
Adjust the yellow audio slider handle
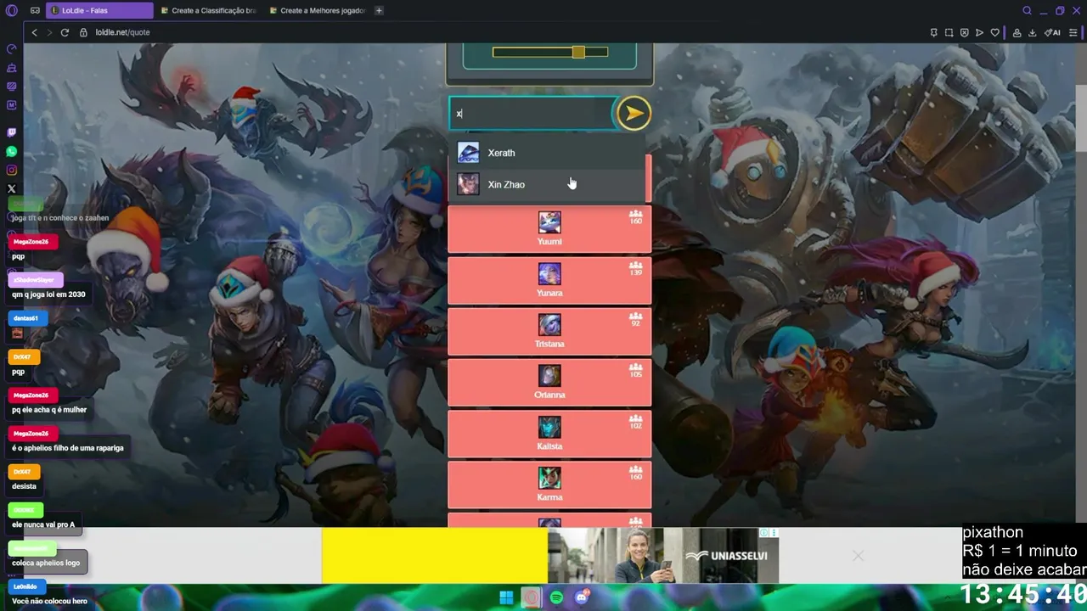(x=578, y=52)
